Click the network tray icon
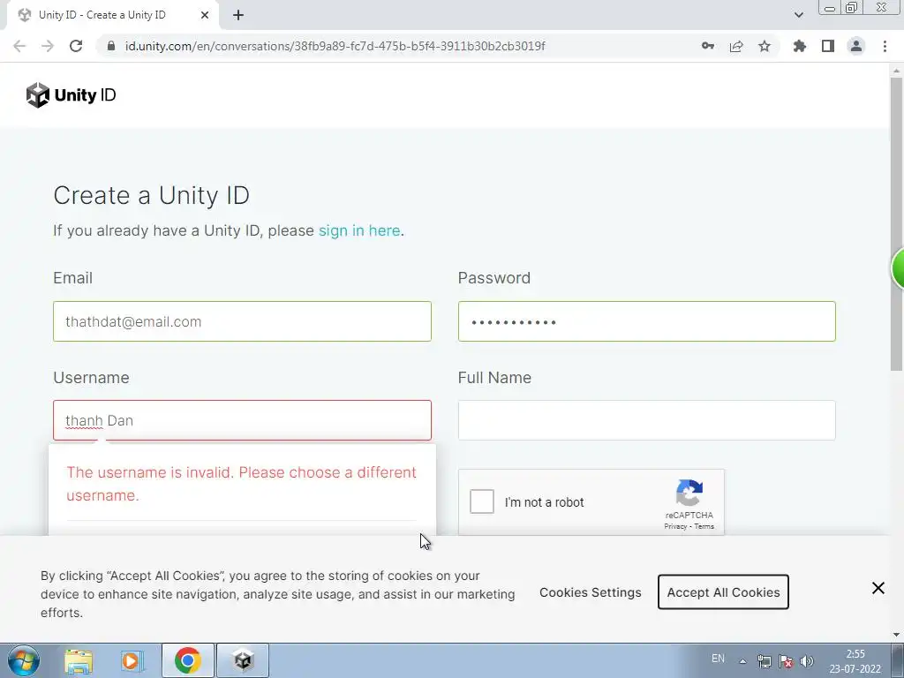This screenshot has height=678, width=904. tap(765, 661)
